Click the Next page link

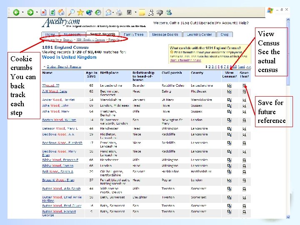tap(241, 67)
